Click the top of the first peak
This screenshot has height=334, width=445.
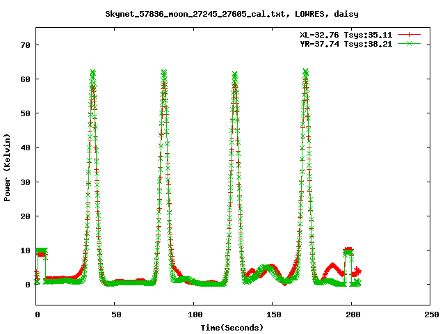click(92, 72)
